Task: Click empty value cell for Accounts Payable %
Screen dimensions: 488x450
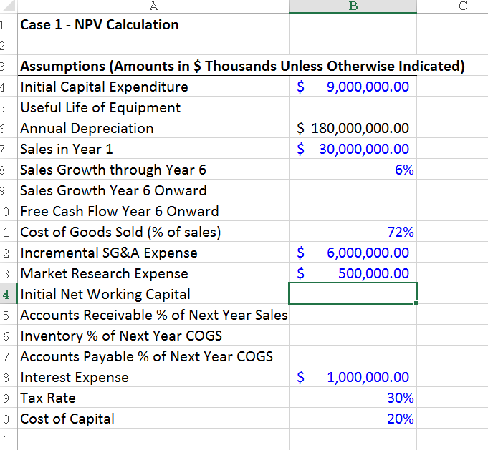Action: click(353, 356)
